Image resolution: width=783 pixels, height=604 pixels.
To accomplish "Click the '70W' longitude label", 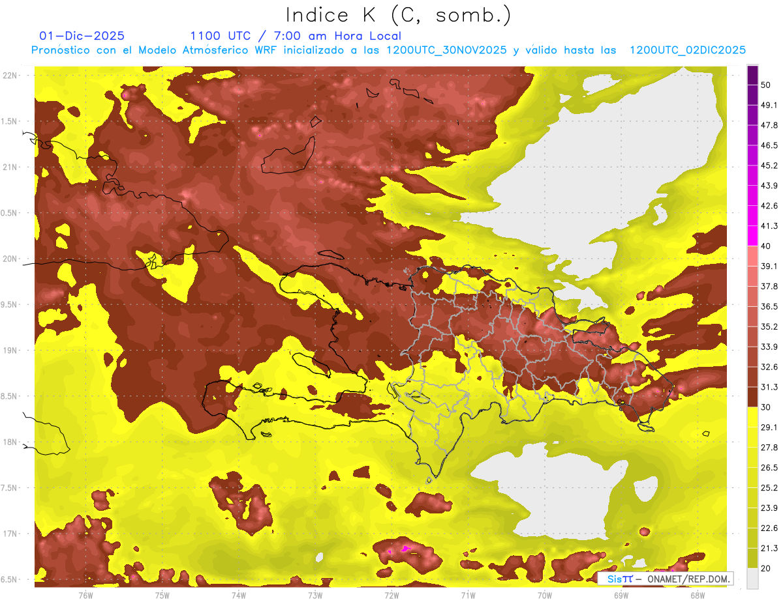I will pyautogui.click(x=544, y=595).
